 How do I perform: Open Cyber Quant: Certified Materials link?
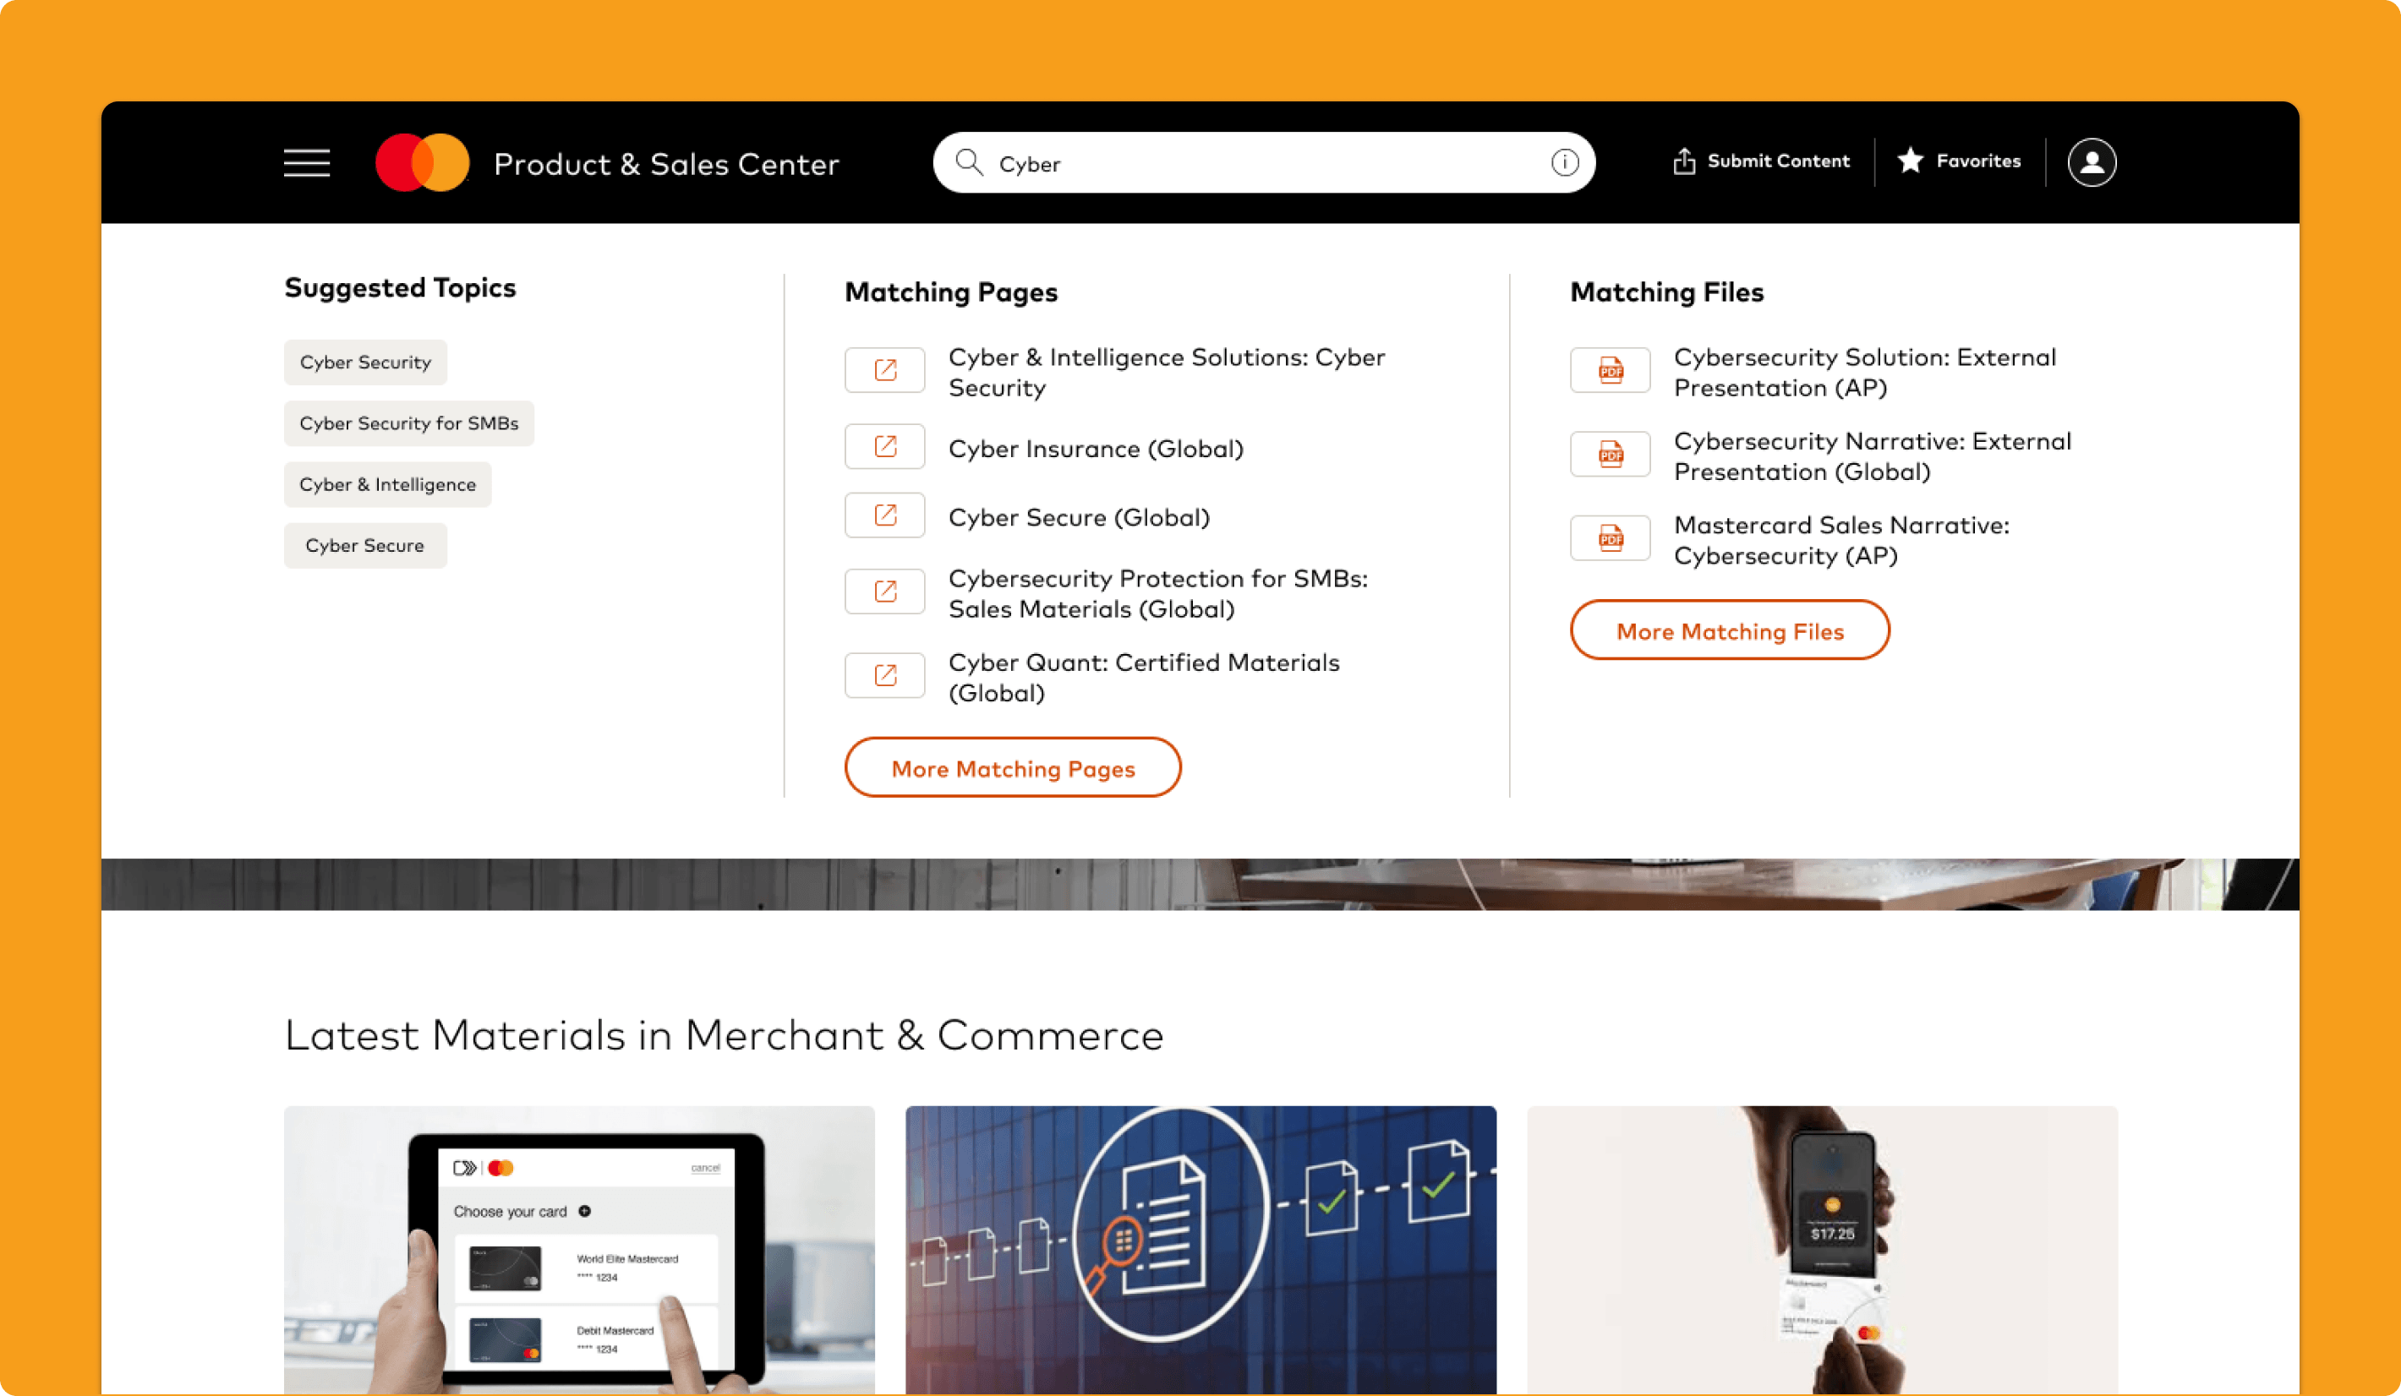[1143, 677]
